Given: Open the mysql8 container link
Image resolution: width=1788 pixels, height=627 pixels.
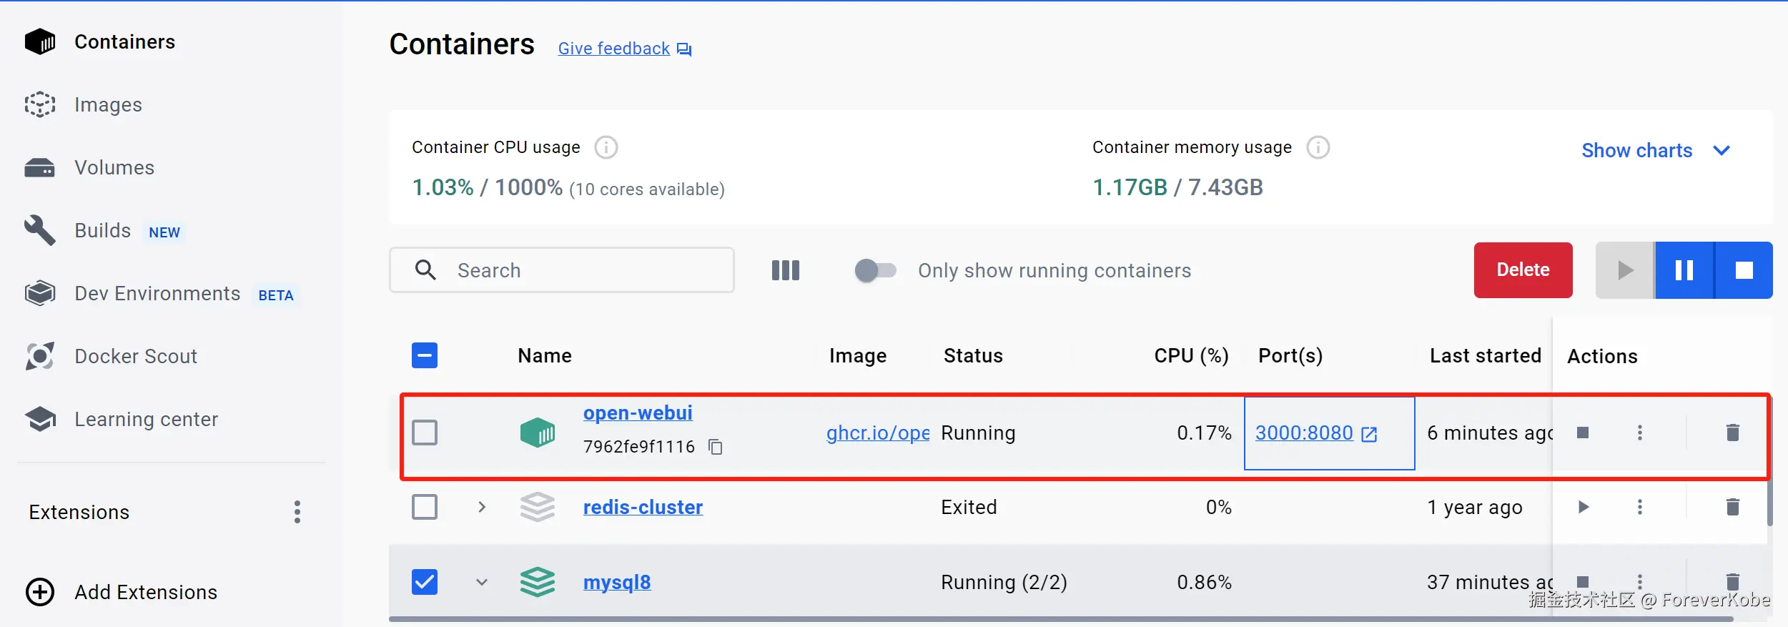Looking at the screenshot, I should click(x=617, y=583).
